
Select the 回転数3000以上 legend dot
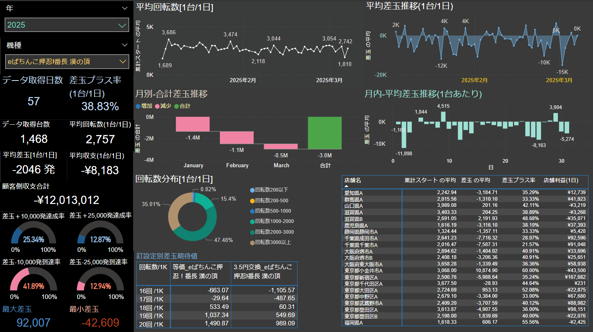coord(252,242)
